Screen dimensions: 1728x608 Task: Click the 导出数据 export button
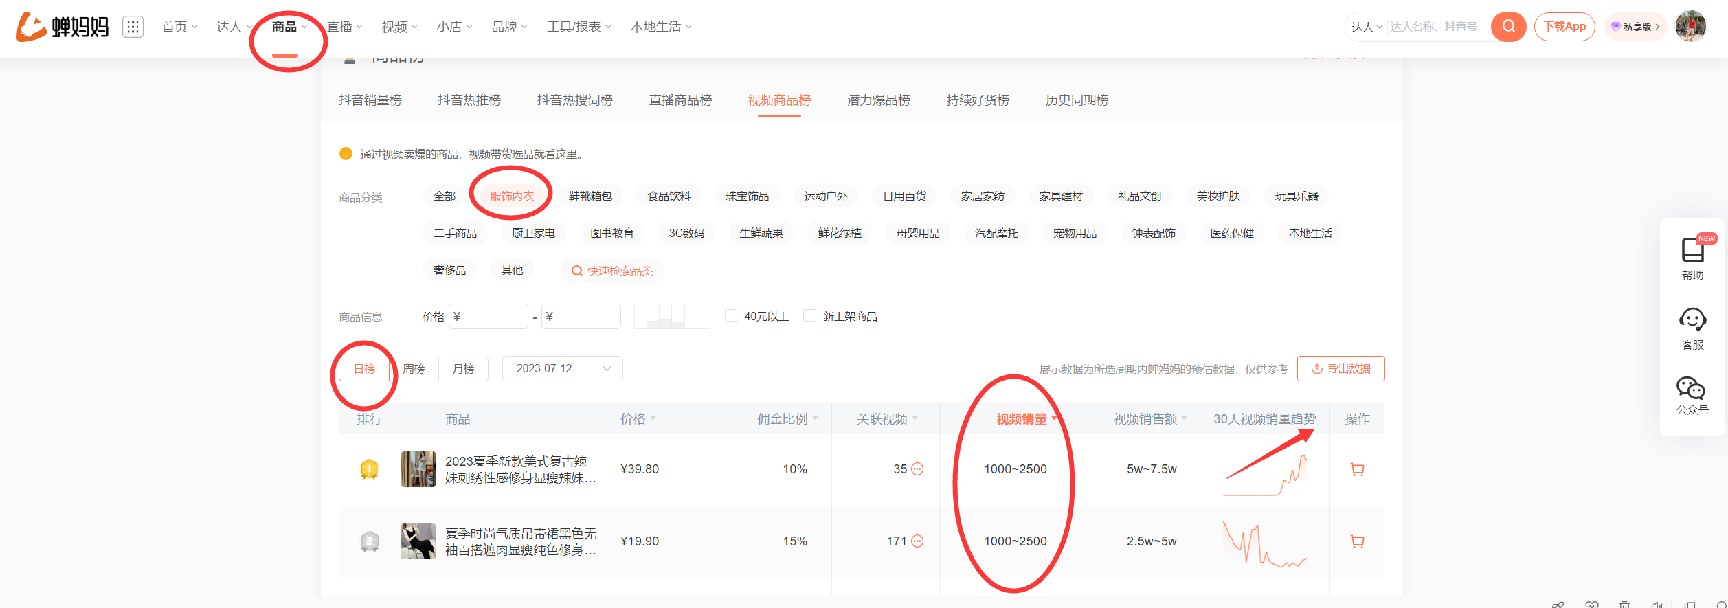tap(1340, 369)
